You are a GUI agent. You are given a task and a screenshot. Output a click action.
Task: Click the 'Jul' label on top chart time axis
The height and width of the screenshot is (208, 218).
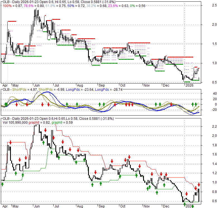tap(56, 85)
